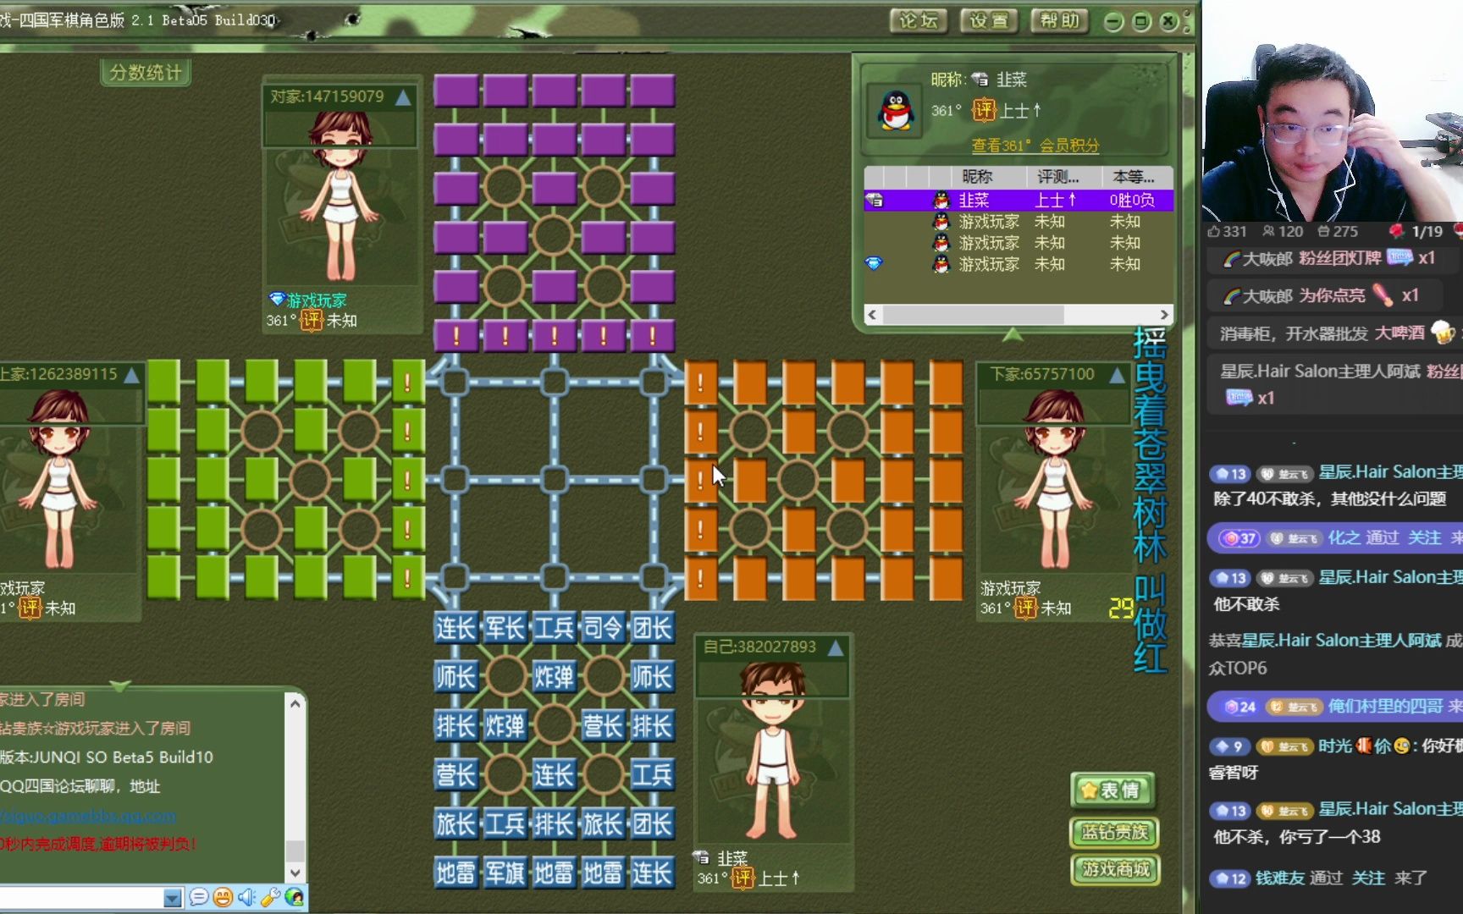1463x914 pixels.
Task: Select the 炸弹 piece between the two 师长
Action: pyautogui.click(x=554, y=677)
